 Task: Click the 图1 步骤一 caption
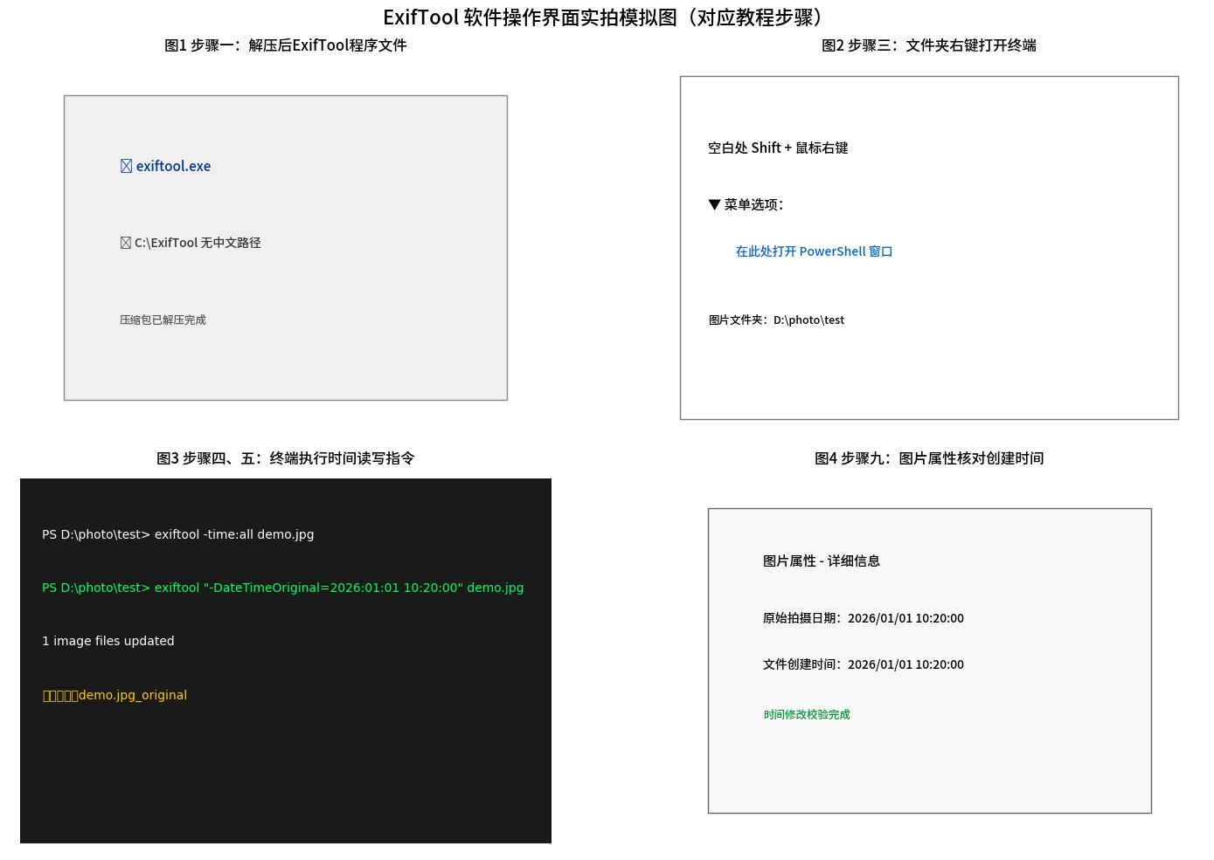(286, 45)
